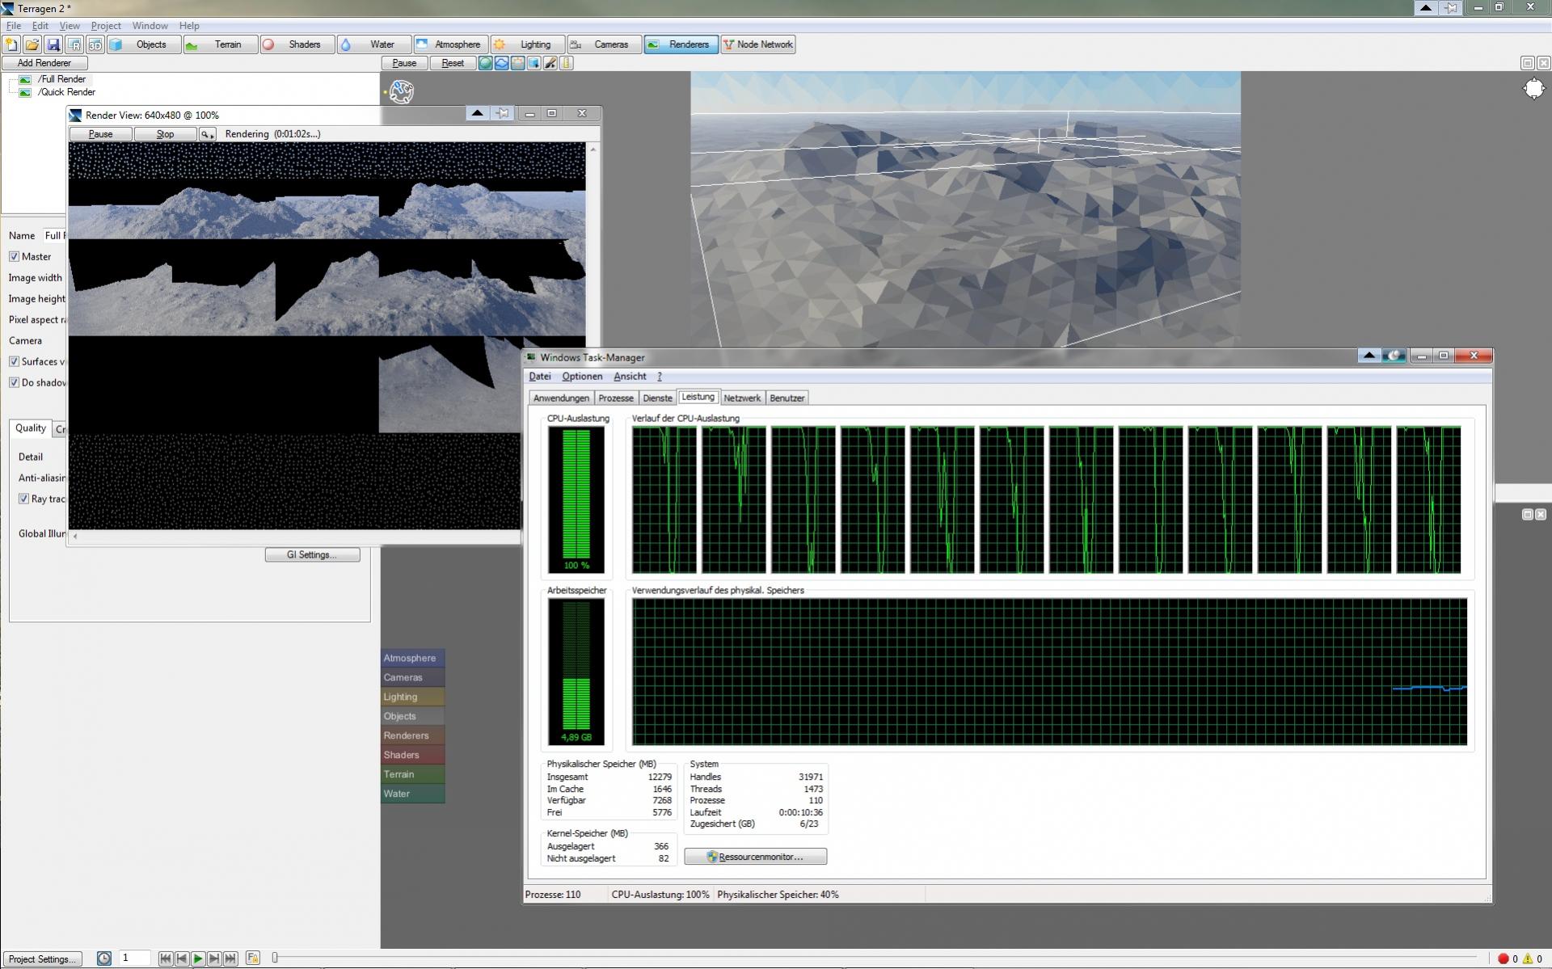Click the save project floppy icon
The height and width of the screenshot is (969, 1552).
(x=53, y=44)
